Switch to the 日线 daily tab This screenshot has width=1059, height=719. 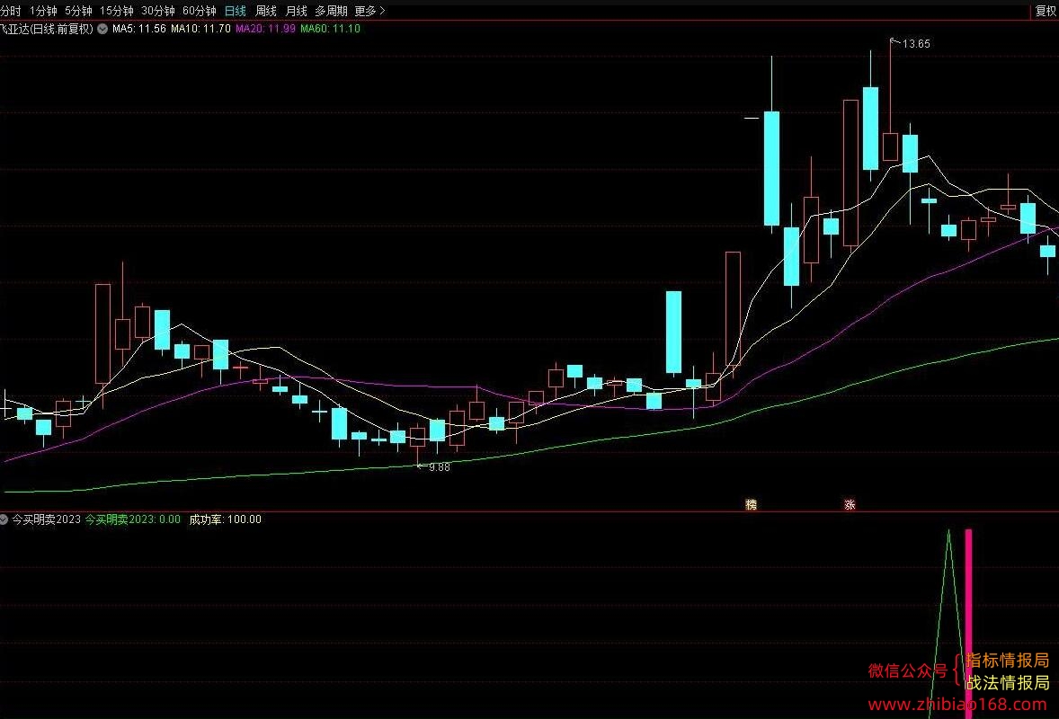(235, 11)
